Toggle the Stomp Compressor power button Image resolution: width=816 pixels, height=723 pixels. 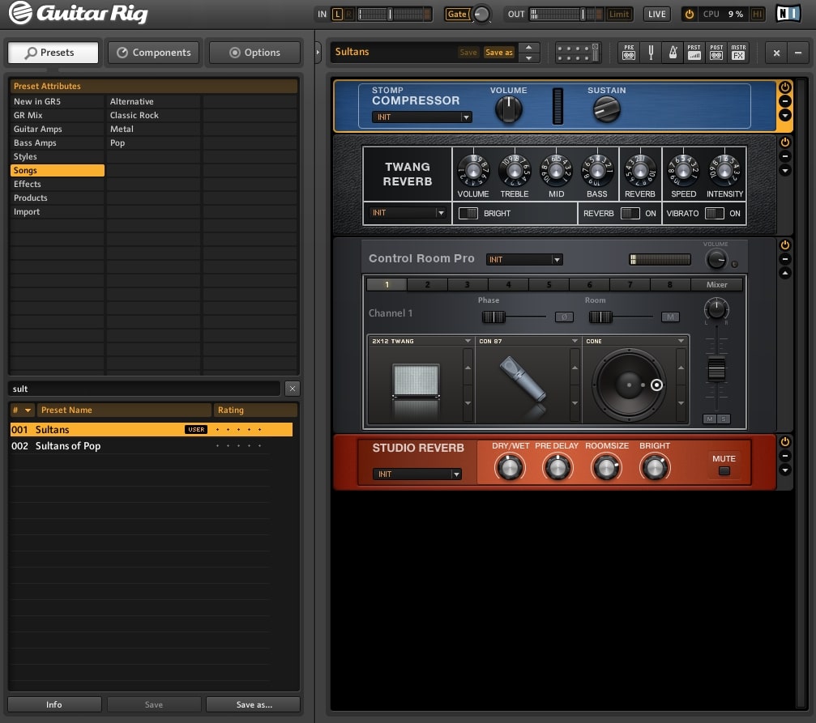(x=785, y=87)
